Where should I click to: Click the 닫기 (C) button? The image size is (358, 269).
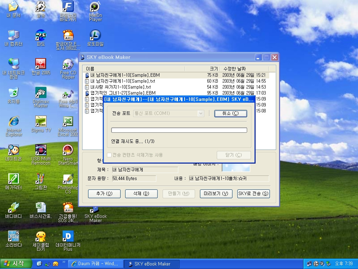click(234, 155)
